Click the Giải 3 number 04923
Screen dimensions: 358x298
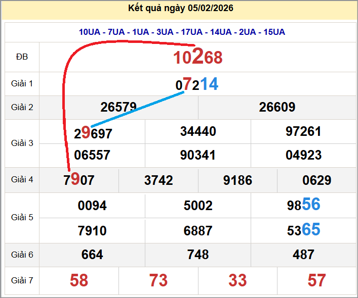pyautogui.click(x=303, y=155)
